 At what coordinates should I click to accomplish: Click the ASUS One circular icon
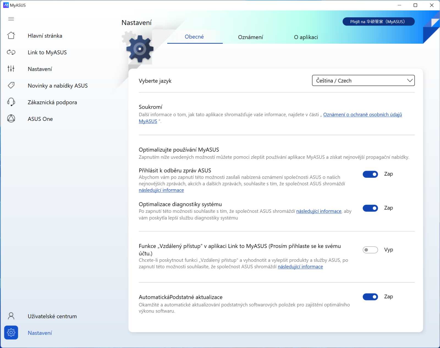point(11,119)
